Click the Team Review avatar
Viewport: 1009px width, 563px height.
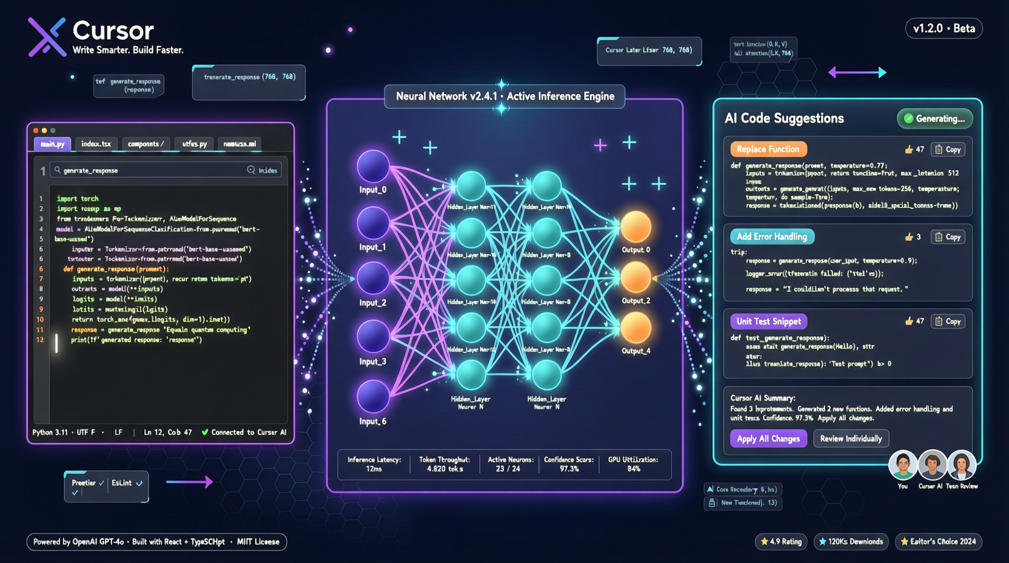pyautogui.click(x=962, y=466)
